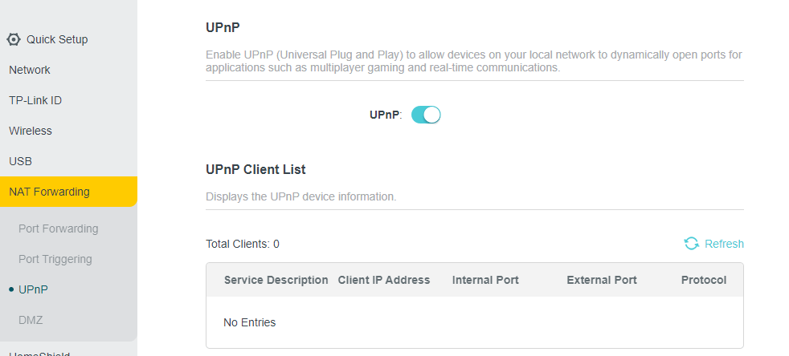Open the Port Forwarding submenu item

58,229
